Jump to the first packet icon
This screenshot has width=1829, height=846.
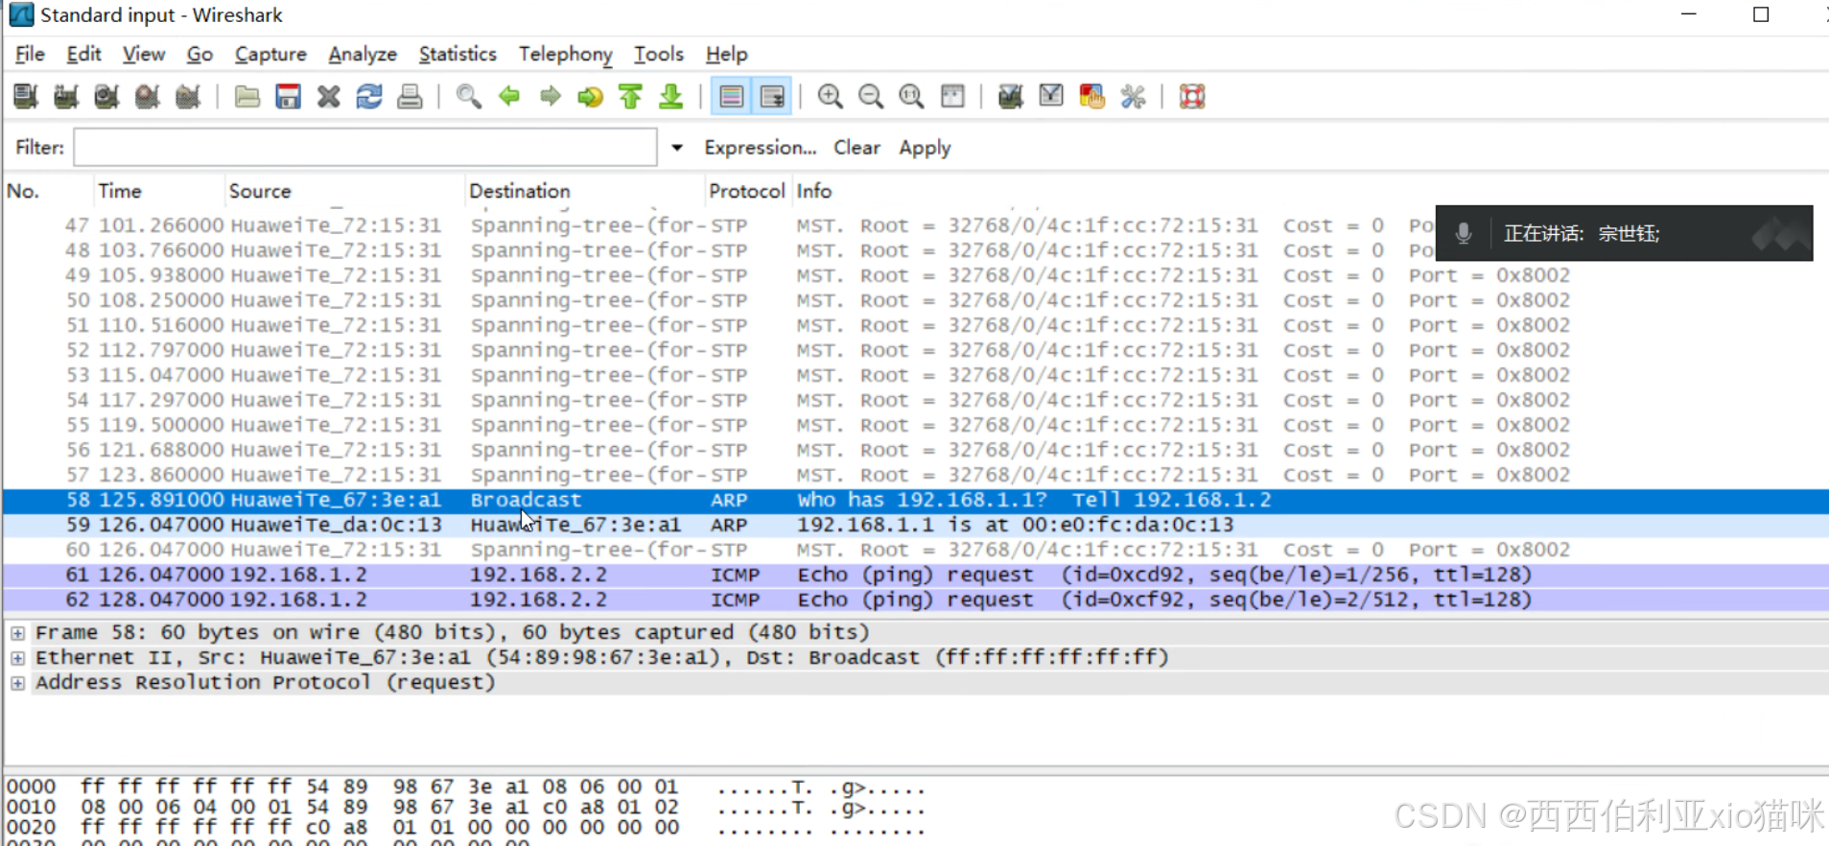coord(631,96)
